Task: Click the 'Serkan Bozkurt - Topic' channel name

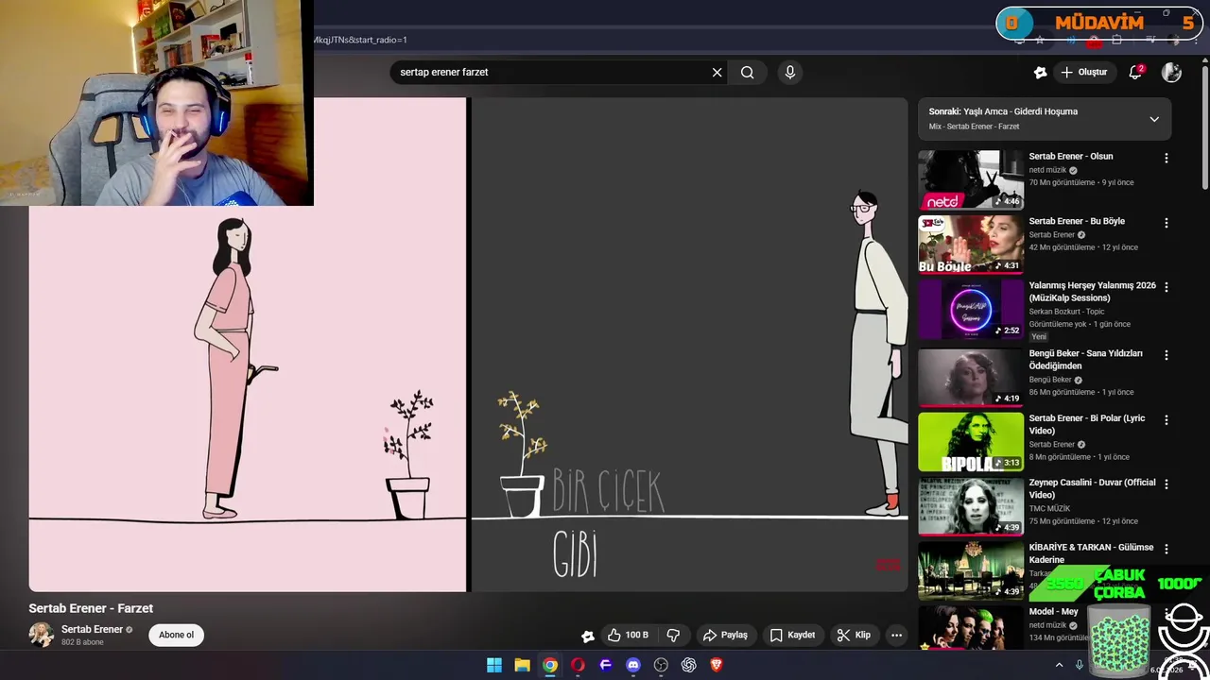Action: (x=1066, y=312)
